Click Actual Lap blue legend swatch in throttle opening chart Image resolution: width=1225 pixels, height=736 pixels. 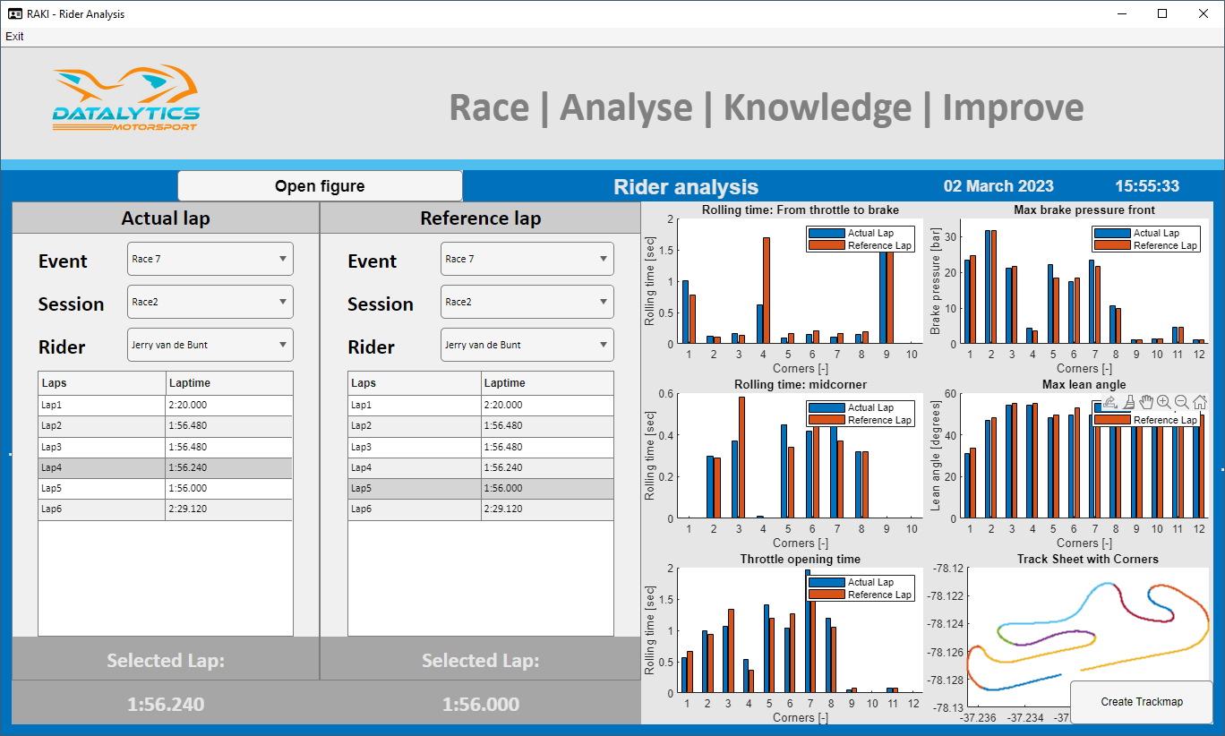pyautogui.click(x=827, y=582)
